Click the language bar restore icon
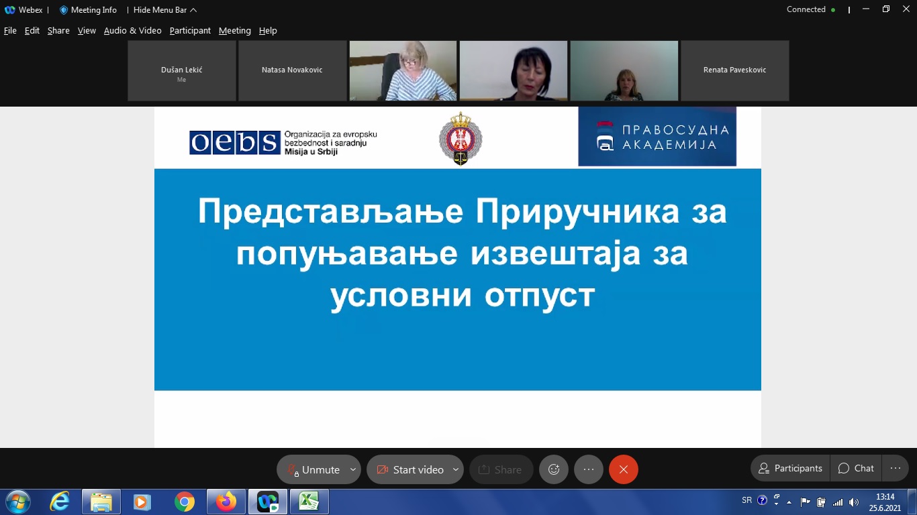 [x=777, y=497]
